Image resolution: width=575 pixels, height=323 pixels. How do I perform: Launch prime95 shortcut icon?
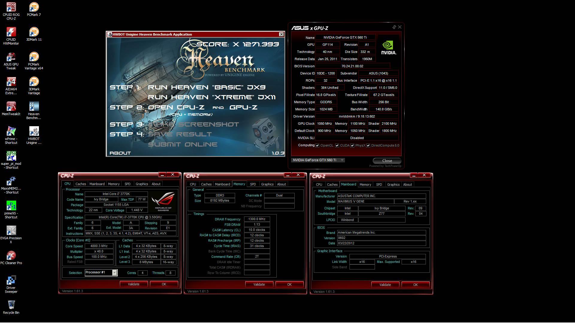[x=11, y=209]
